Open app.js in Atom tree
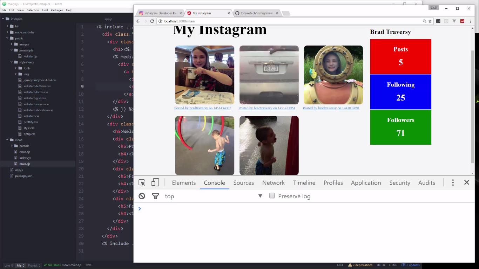The height and width of the screenshot is (269, 479). pos(19,170)
